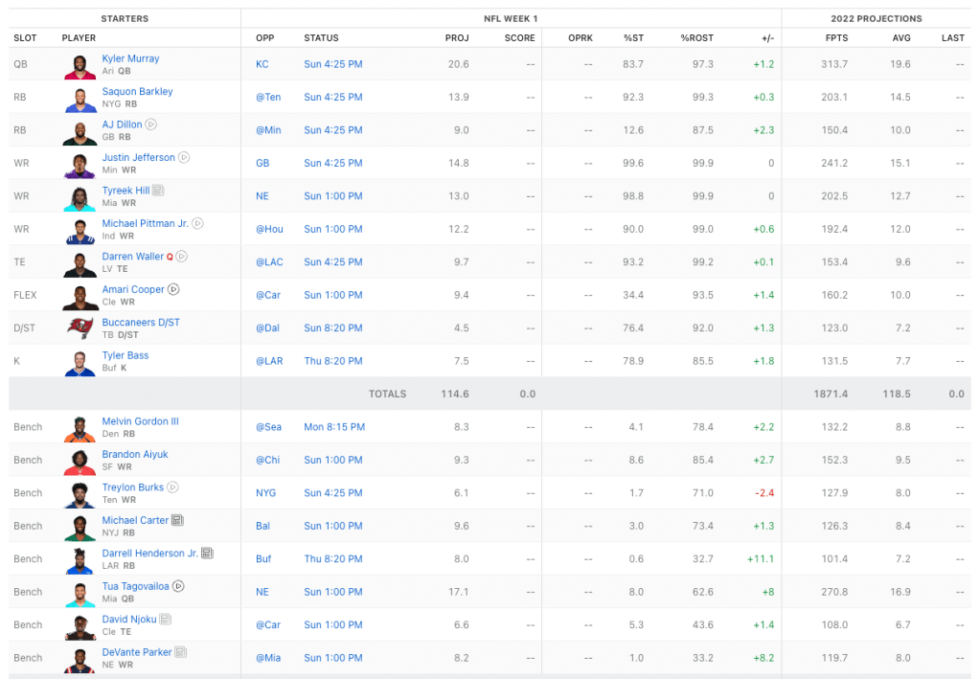
Task: Play video icon next to AJ Dillon
Action: (x=151, y=124)
